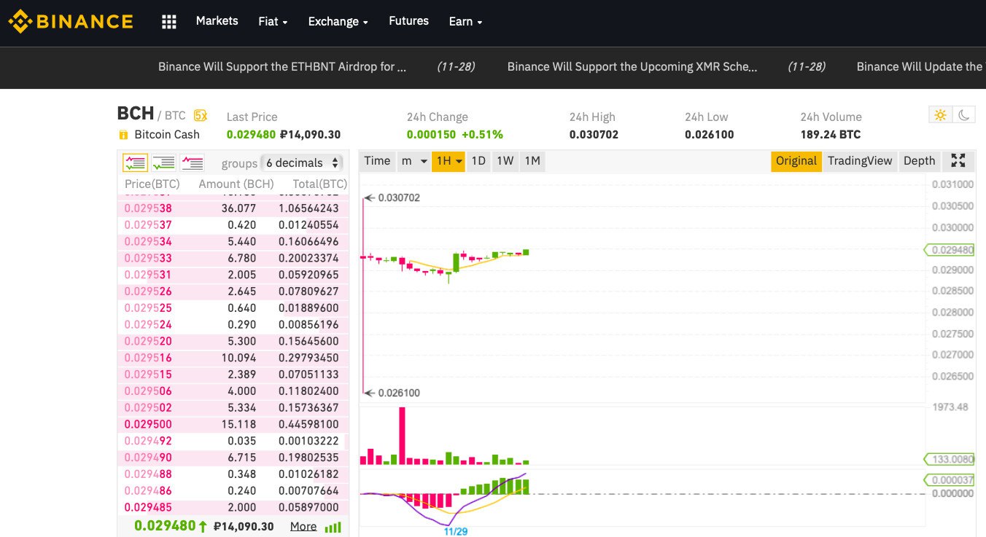
Task: Expand chart to fullscreen icon
Action: tap(958, 161)
